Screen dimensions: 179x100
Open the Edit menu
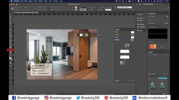tap(26, 1)
